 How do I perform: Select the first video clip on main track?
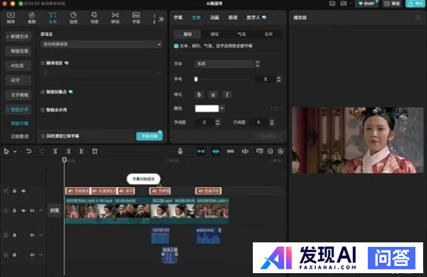pyautogui.click(x=108, y=211)
